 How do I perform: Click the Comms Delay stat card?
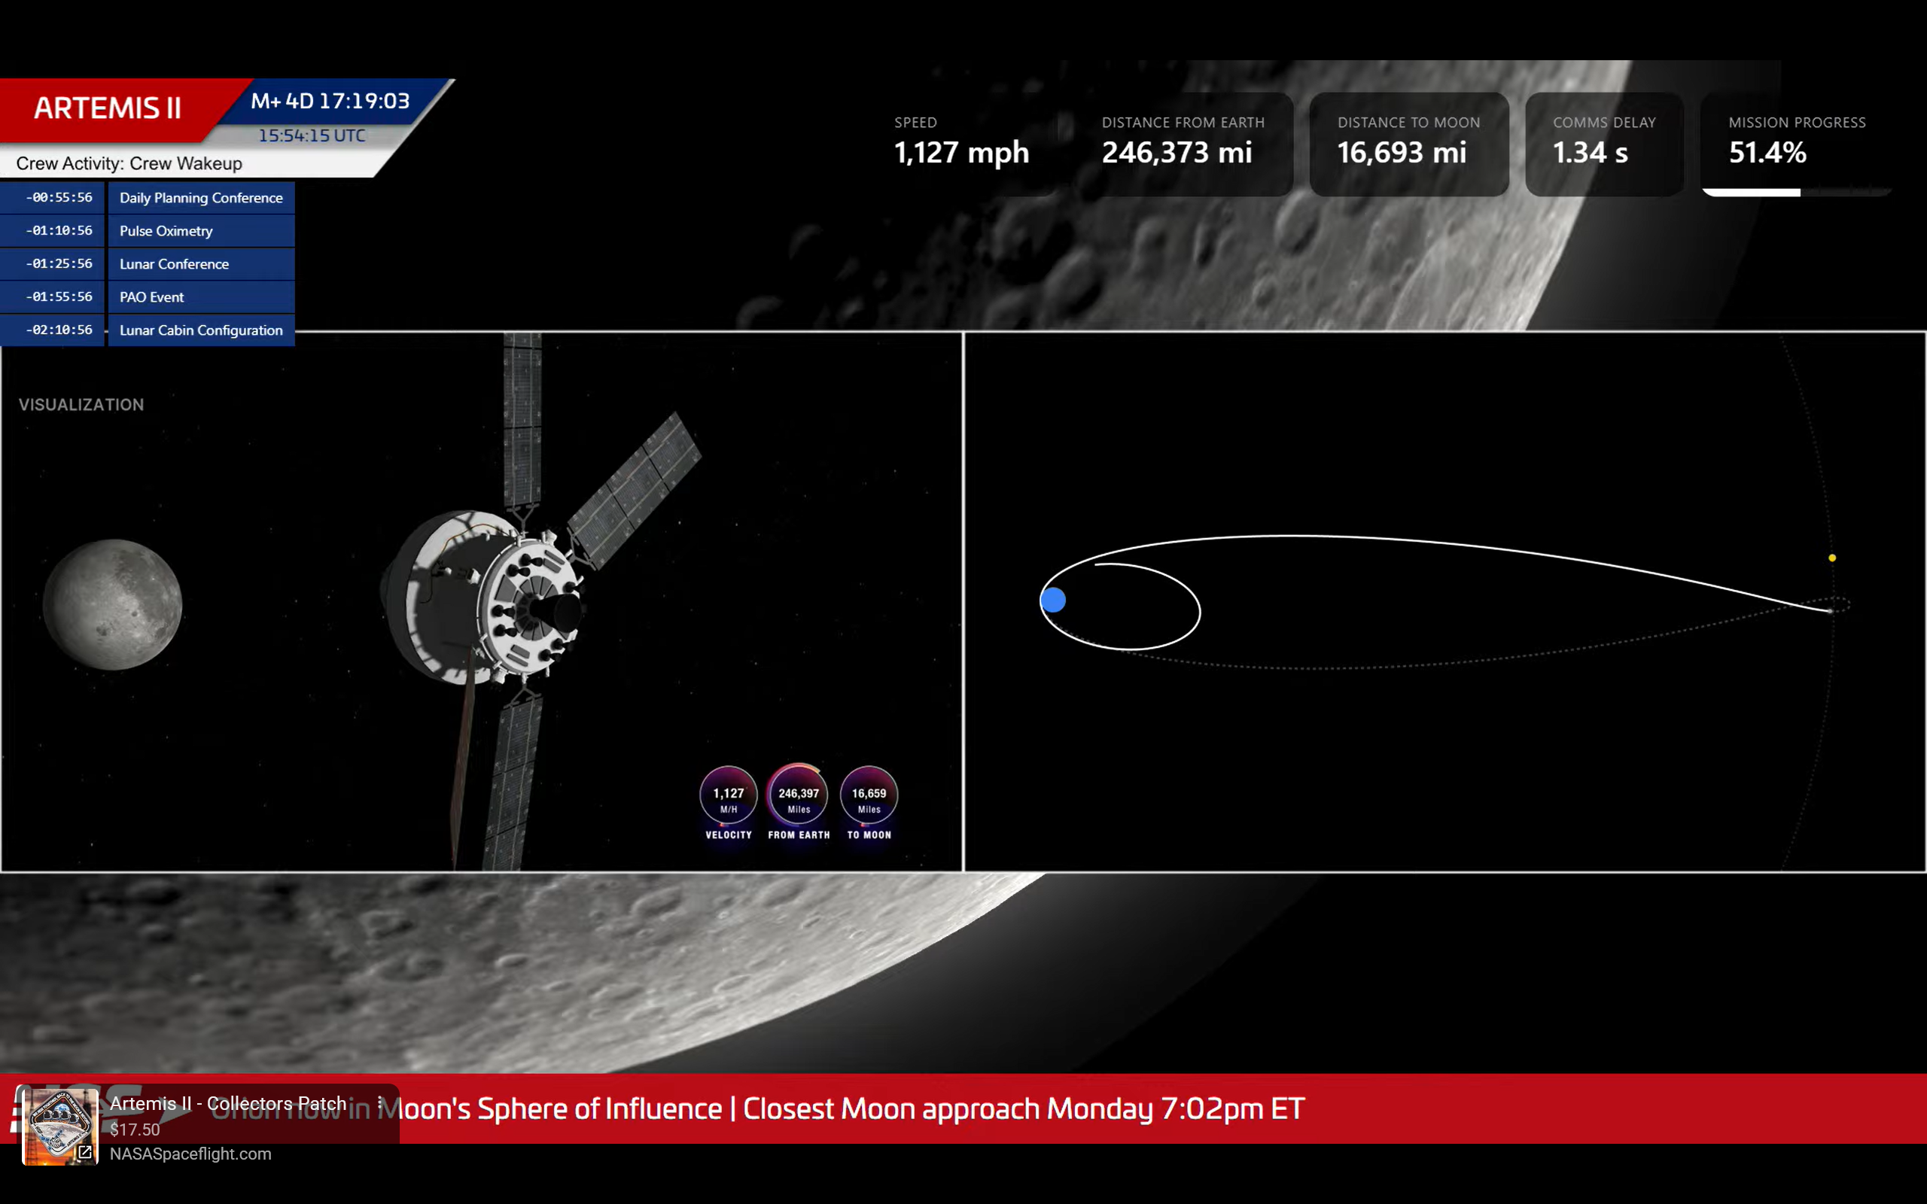1604,143
